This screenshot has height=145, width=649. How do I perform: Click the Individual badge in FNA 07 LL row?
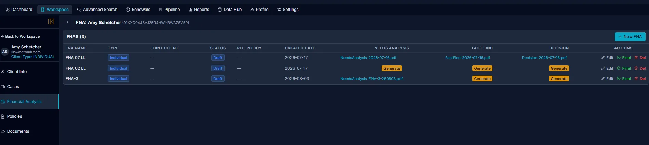click(x=118, y=58)
